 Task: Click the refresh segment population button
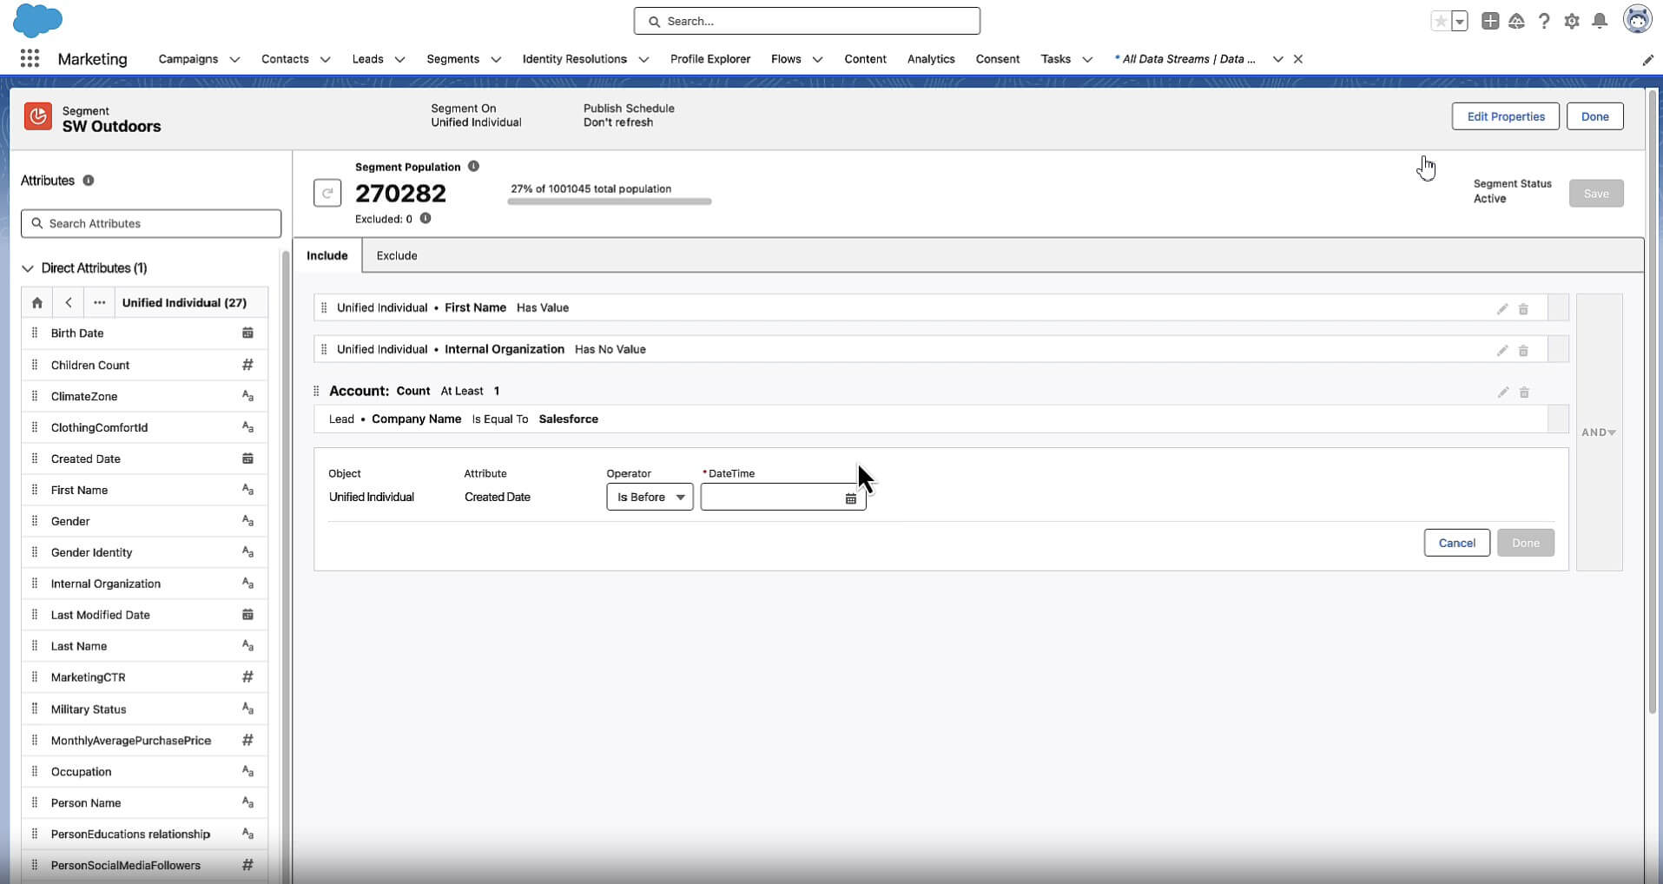point(327,193)
